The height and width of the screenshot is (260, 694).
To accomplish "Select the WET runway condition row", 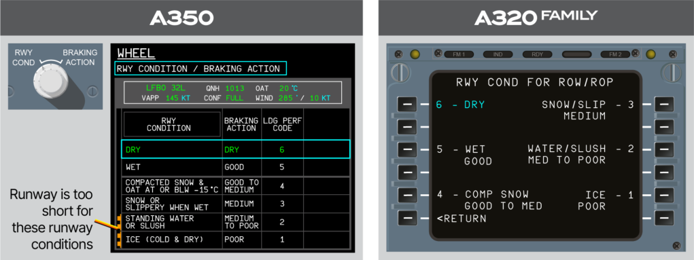I will pos(235,168).
